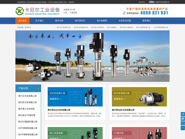
Task: Click the blue 立式多级离心泵 card label
Action: [57, 93]
